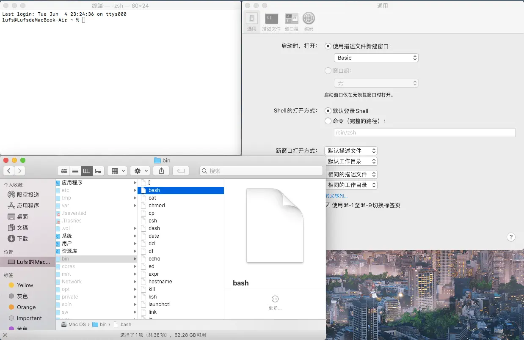Viewport: 524px width, 340px height.
Task: Click 更多... button in the preview pane
Action: tap(275, 303)
